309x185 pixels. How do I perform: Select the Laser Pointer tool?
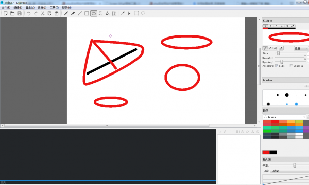[x=129, y=13]
